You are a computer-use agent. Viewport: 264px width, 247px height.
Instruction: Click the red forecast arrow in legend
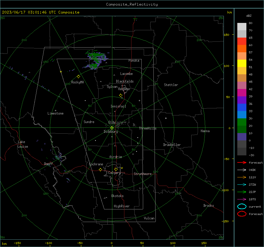pos(242,162)
